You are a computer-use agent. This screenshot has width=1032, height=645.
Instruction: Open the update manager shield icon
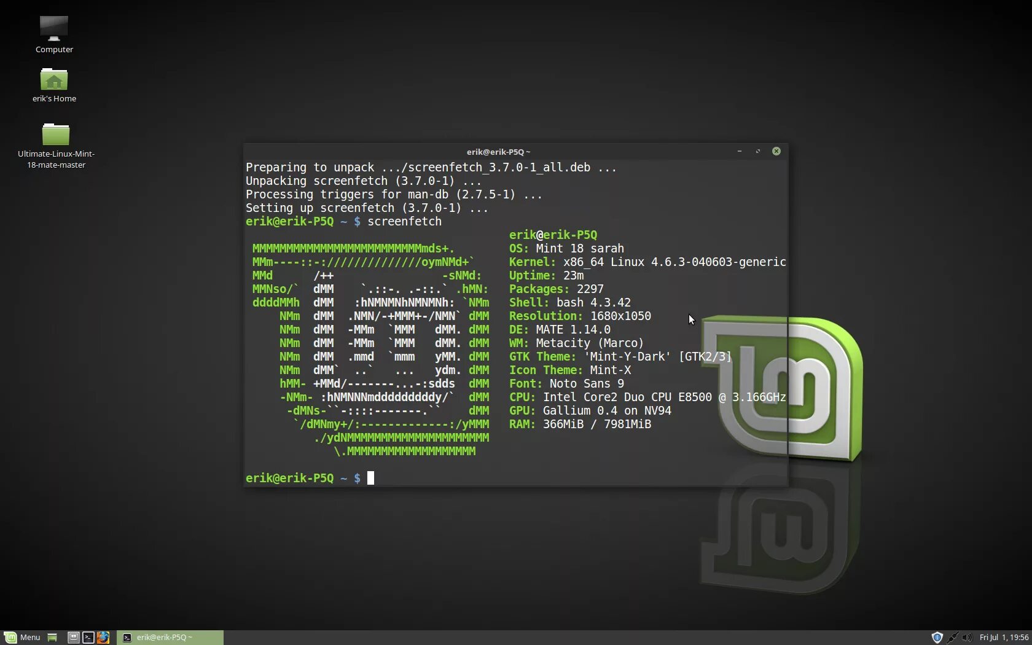click(937, 638)
